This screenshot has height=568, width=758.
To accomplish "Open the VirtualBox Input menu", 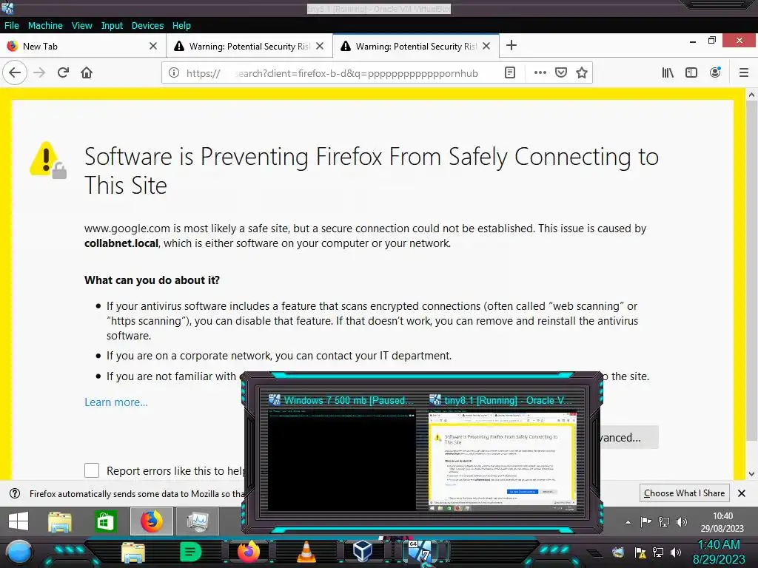I will pyautogui.click(x=112, y=26).
